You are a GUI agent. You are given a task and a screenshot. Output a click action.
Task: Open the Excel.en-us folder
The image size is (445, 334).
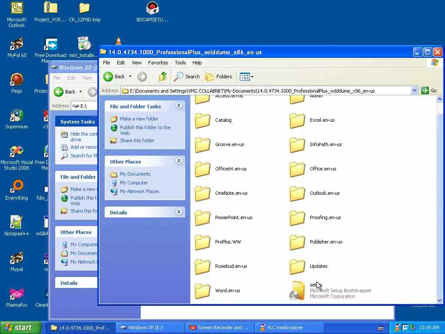coord(312,120)
